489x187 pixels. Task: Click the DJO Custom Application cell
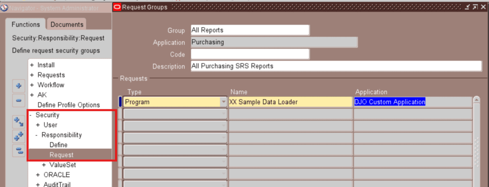coord(413,102)
